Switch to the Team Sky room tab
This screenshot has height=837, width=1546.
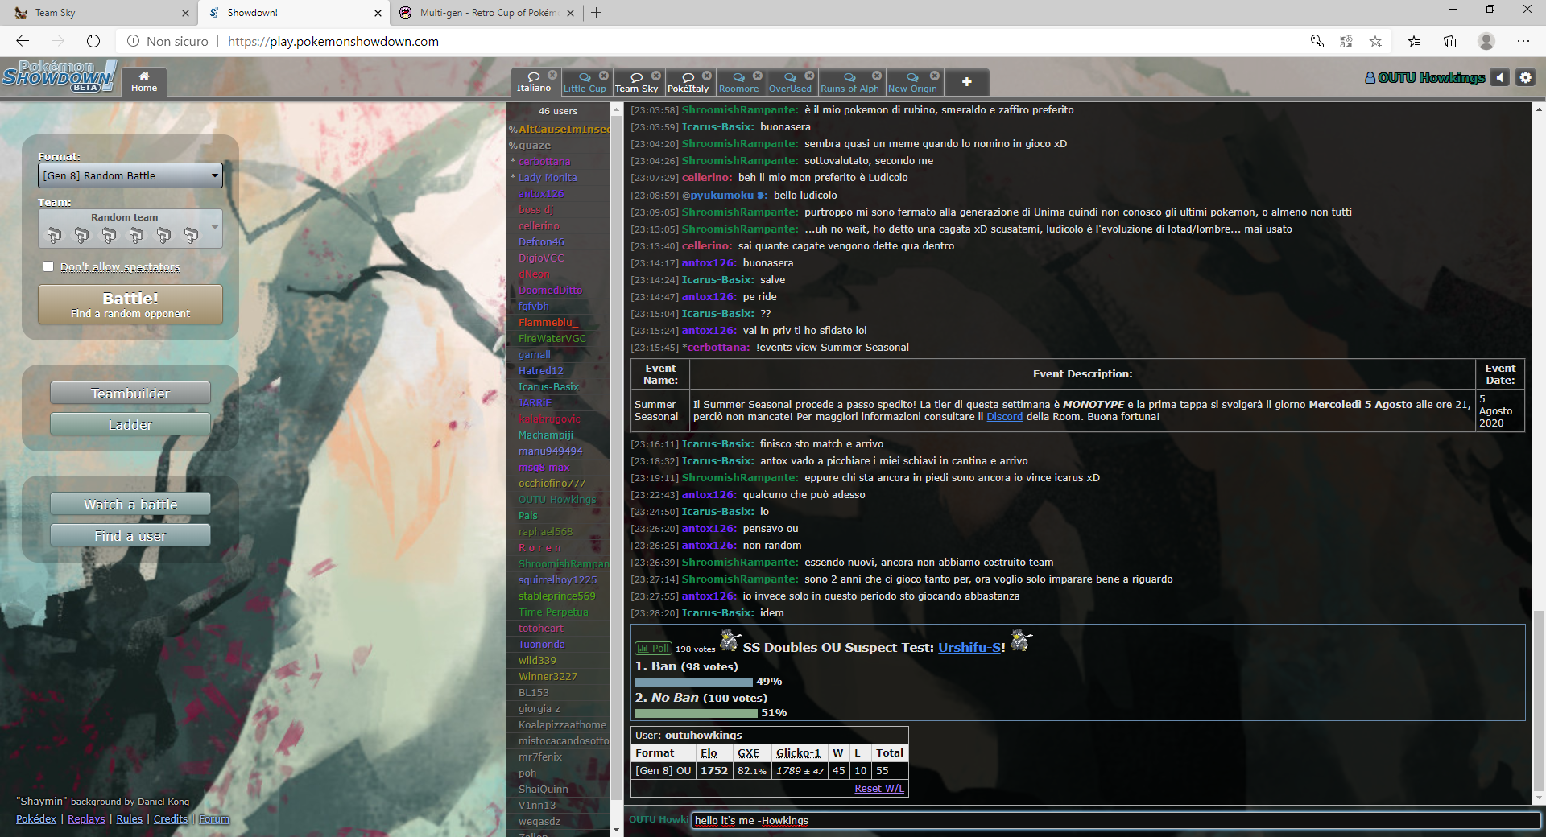coord(636,84)
